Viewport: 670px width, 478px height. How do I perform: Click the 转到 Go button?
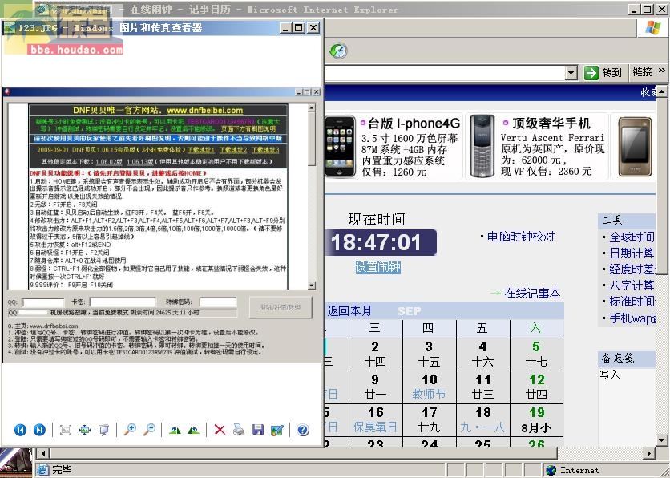point(603,73)
